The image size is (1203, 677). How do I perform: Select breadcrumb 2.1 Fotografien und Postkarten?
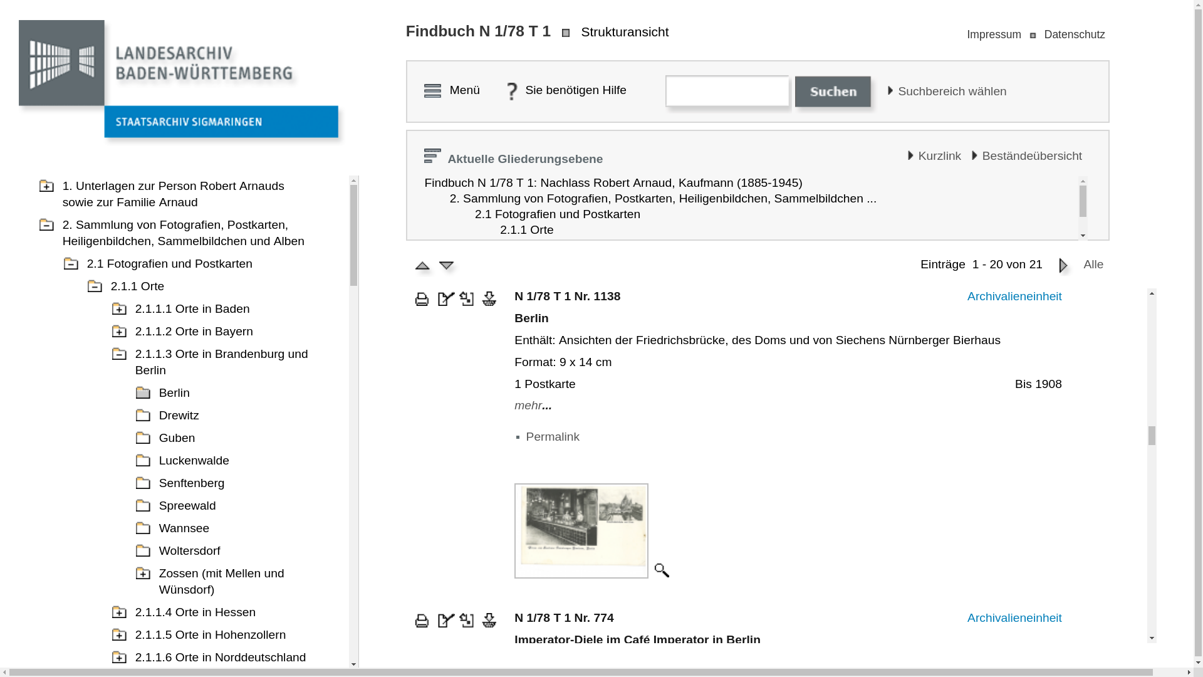pos(557,214)
